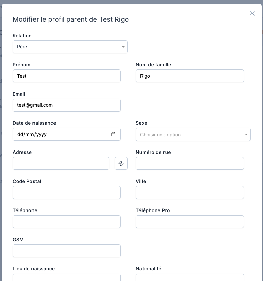This screenshot has height=281, width=263.
Task: Expand the Relation dropdown arrow
Action: pos(123,47)
